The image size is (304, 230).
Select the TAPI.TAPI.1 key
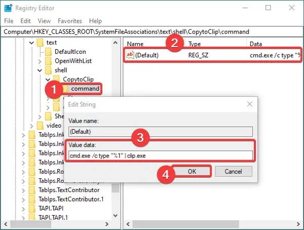tap(53, 217)
